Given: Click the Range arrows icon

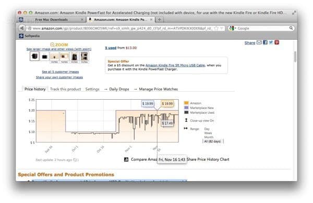Looking at the screenshot, I should click(x=186, y=128).
